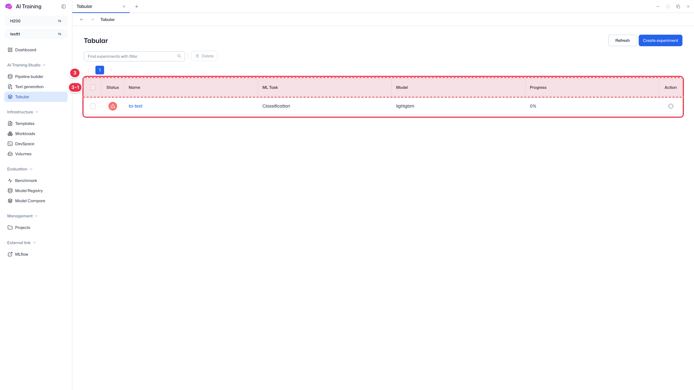Collapse AI Training Studio section
Screen dimensions: 694x390
point(26,65)
